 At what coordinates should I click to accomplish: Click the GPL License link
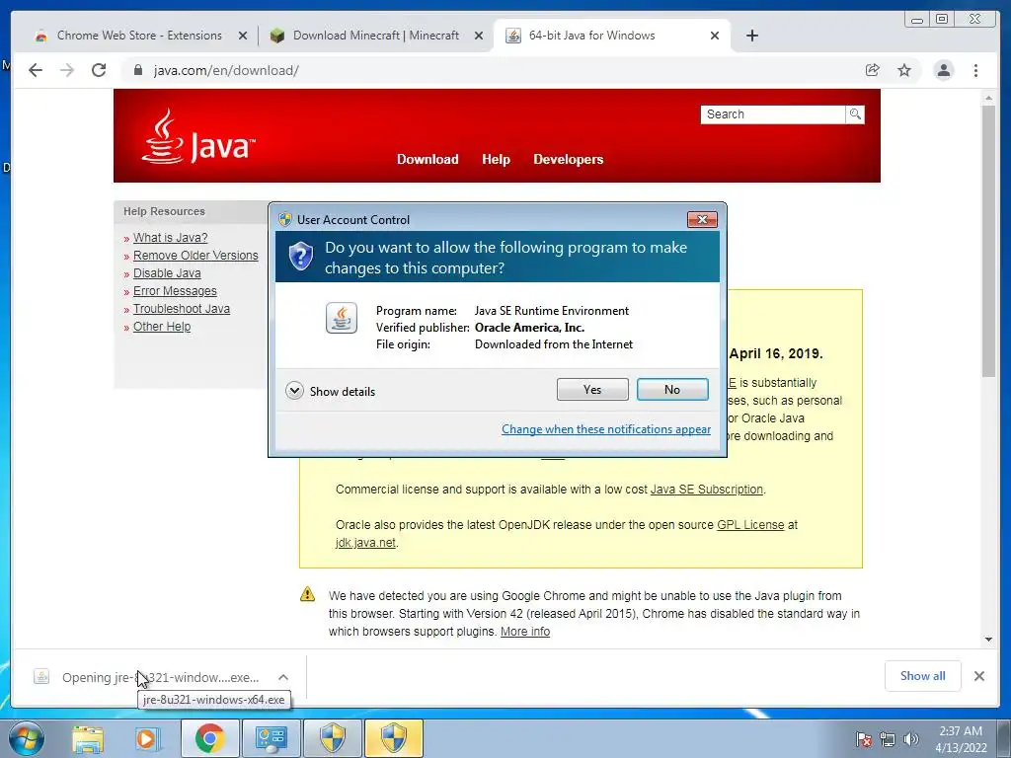coord(750,525)
